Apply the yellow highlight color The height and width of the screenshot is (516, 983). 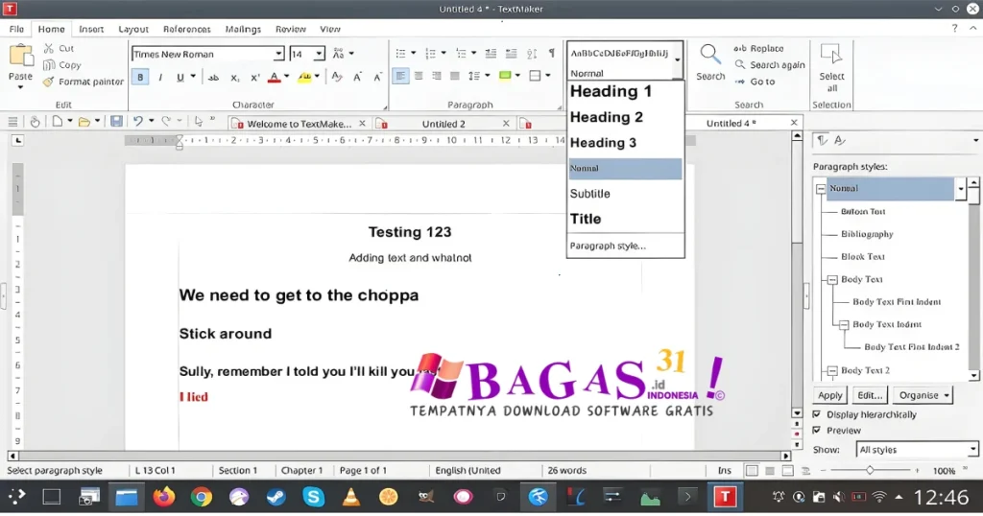click(x=304, y=77)
